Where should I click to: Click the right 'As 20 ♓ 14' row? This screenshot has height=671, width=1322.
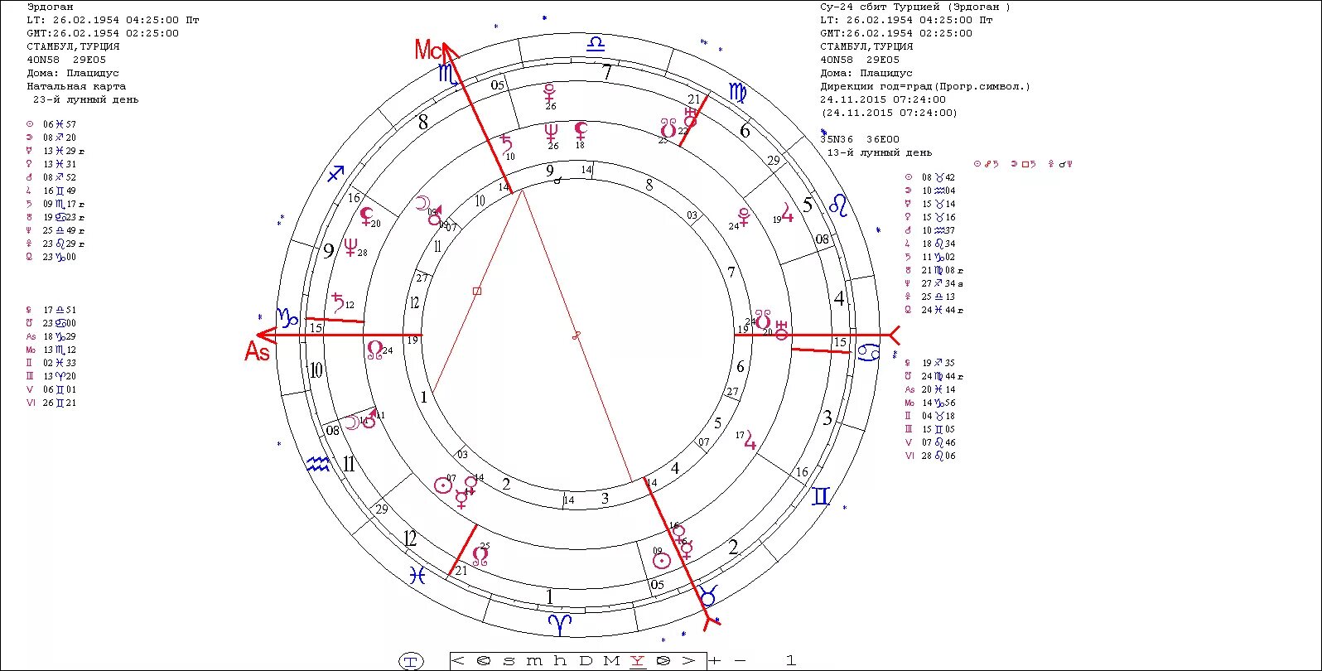point(930,389)
